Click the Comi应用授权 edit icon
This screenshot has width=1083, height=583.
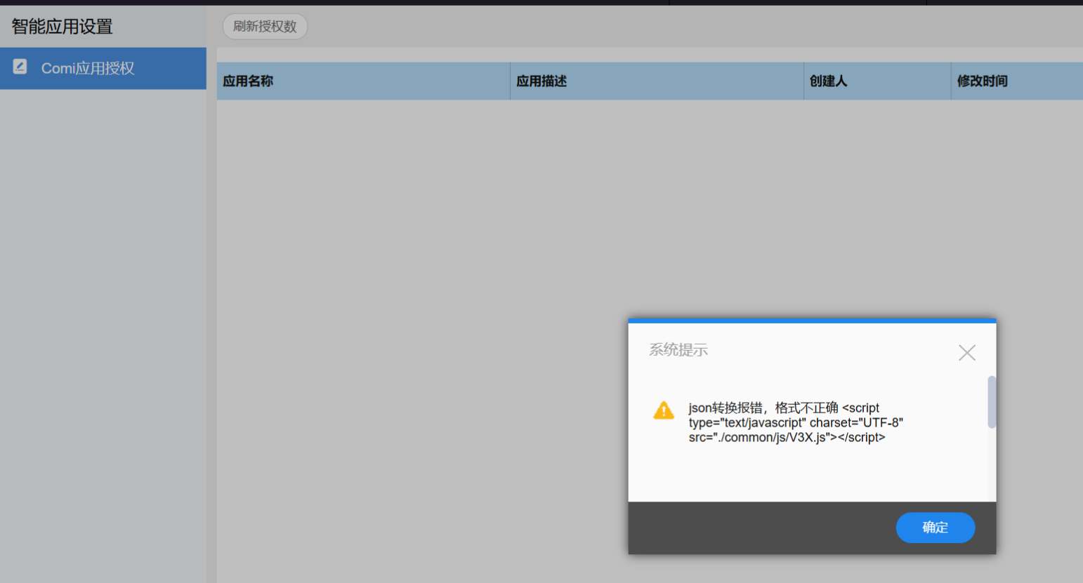click(20, 67)
